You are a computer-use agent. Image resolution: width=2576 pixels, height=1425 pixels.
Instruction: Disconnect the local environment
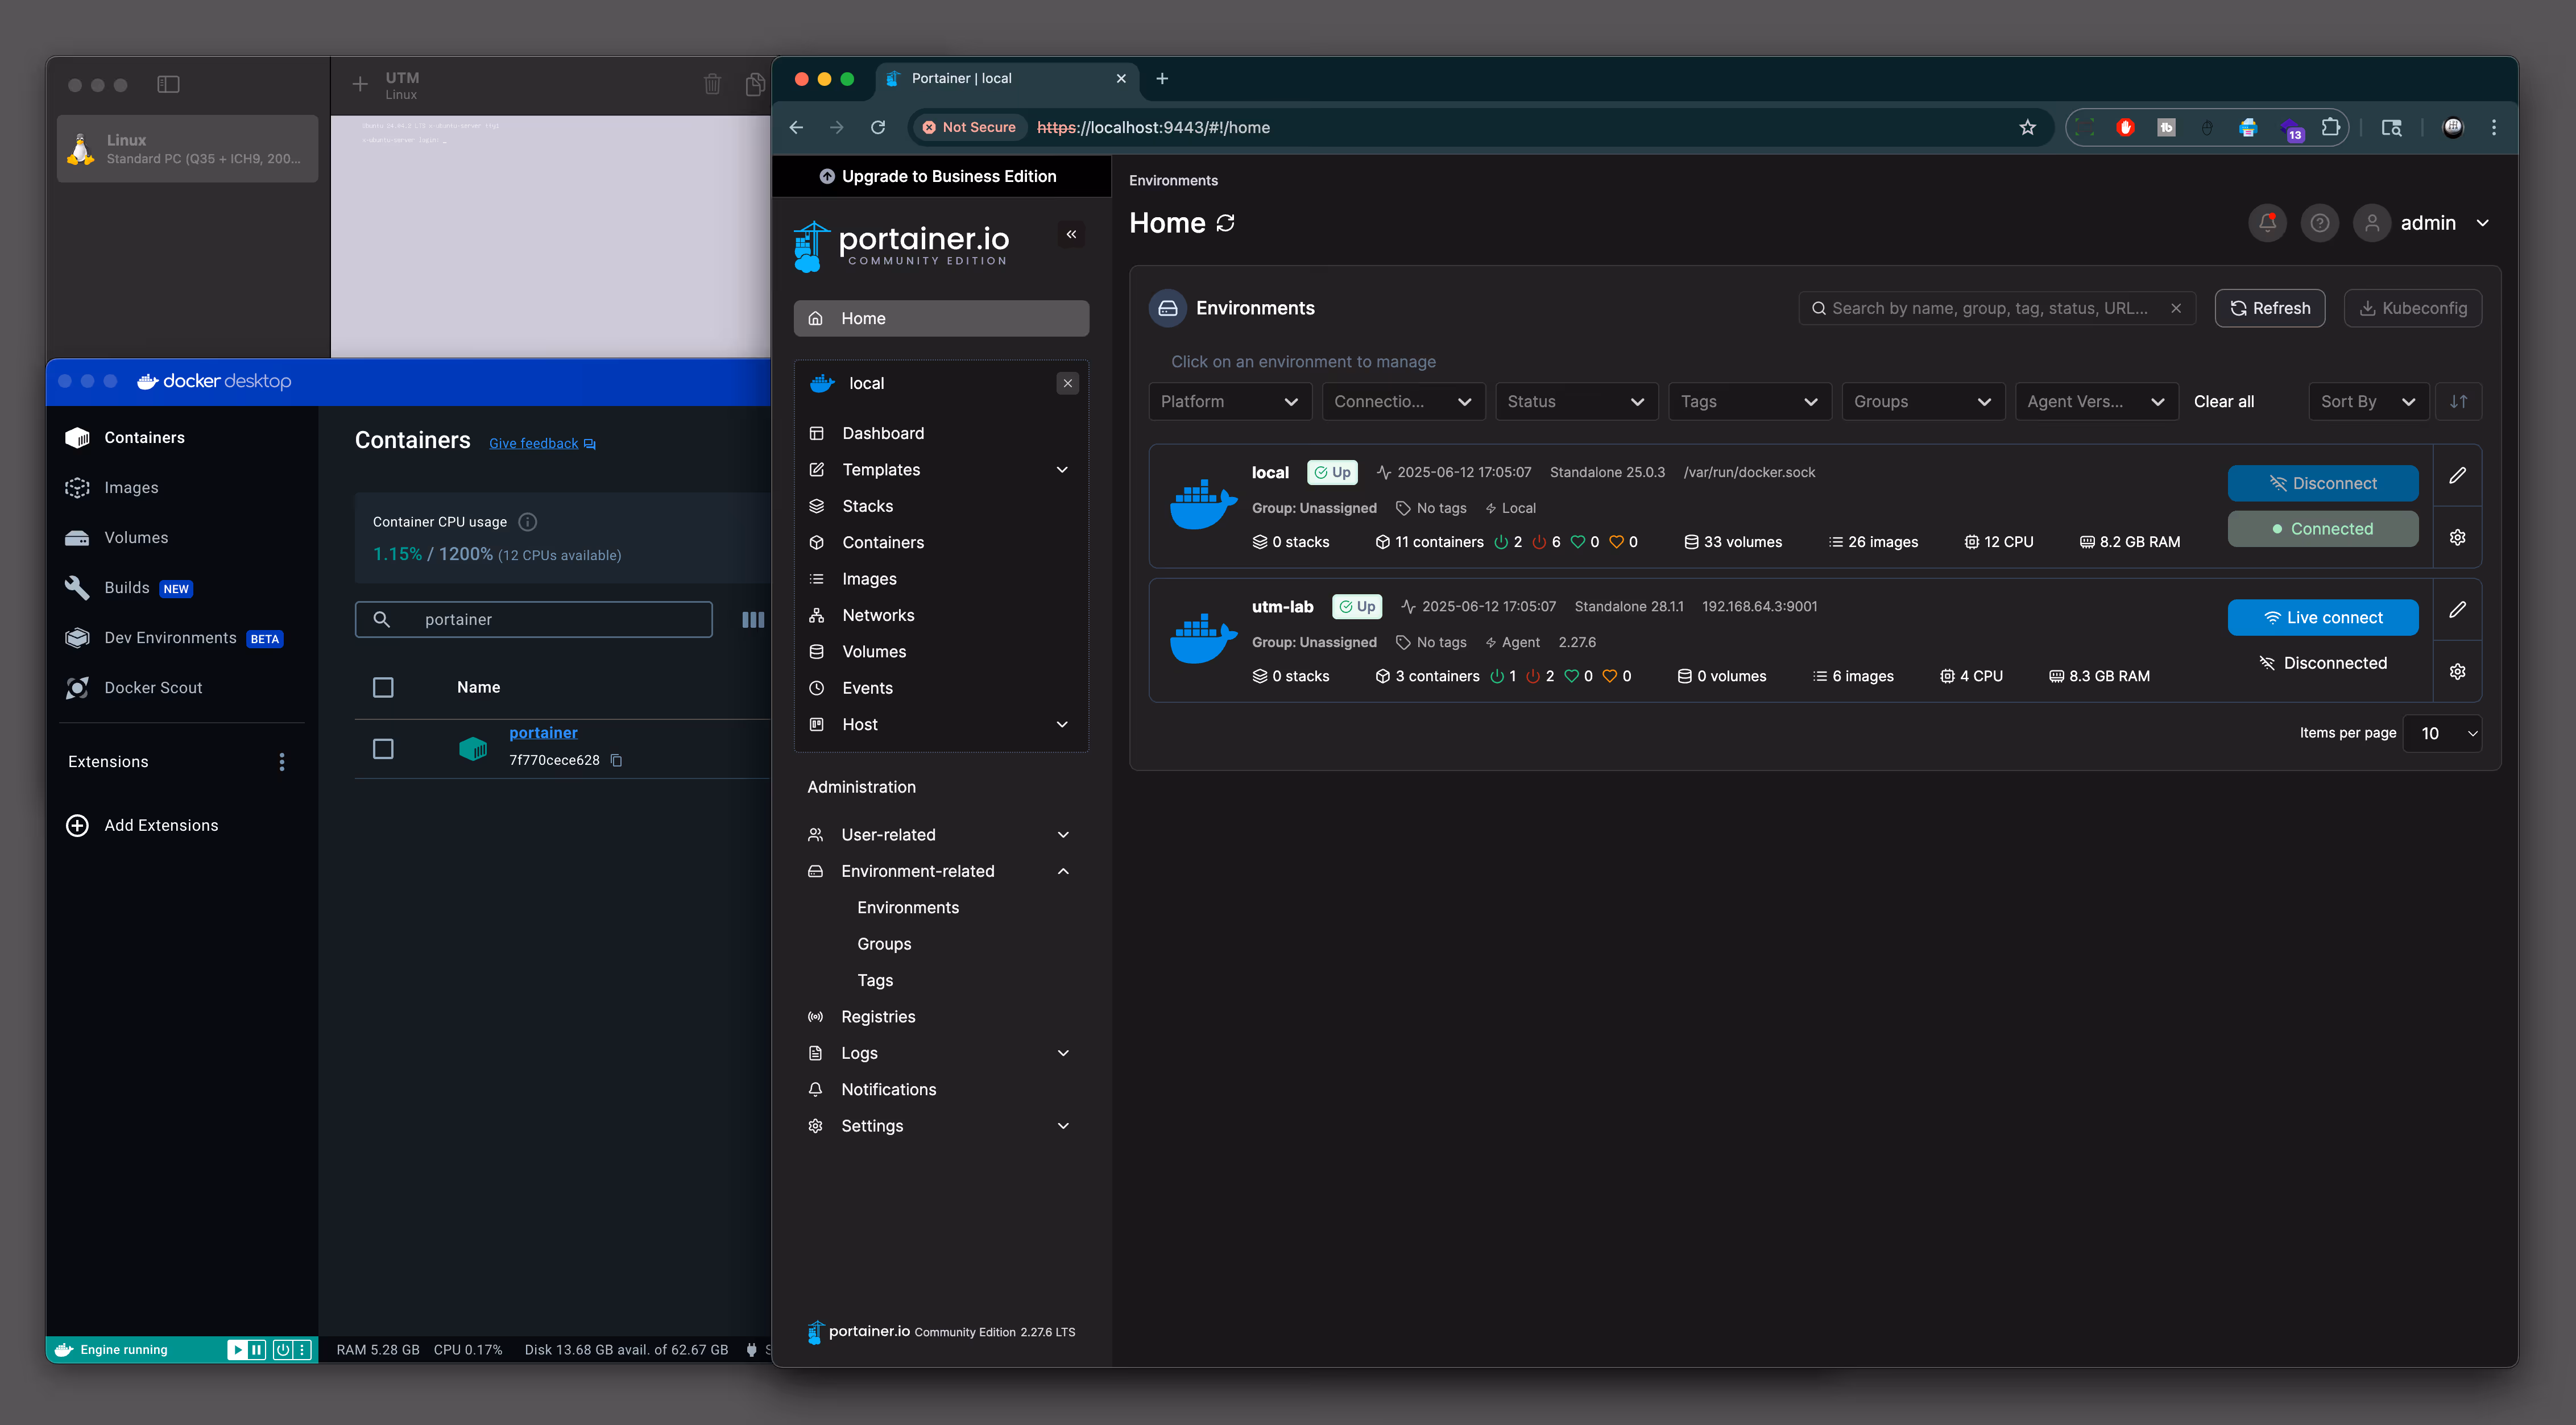[x=2322, y=484]
